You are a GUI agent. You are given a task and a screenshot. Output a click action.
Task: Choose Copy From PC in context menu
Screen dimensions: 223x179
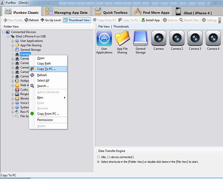tap(48, 114)
